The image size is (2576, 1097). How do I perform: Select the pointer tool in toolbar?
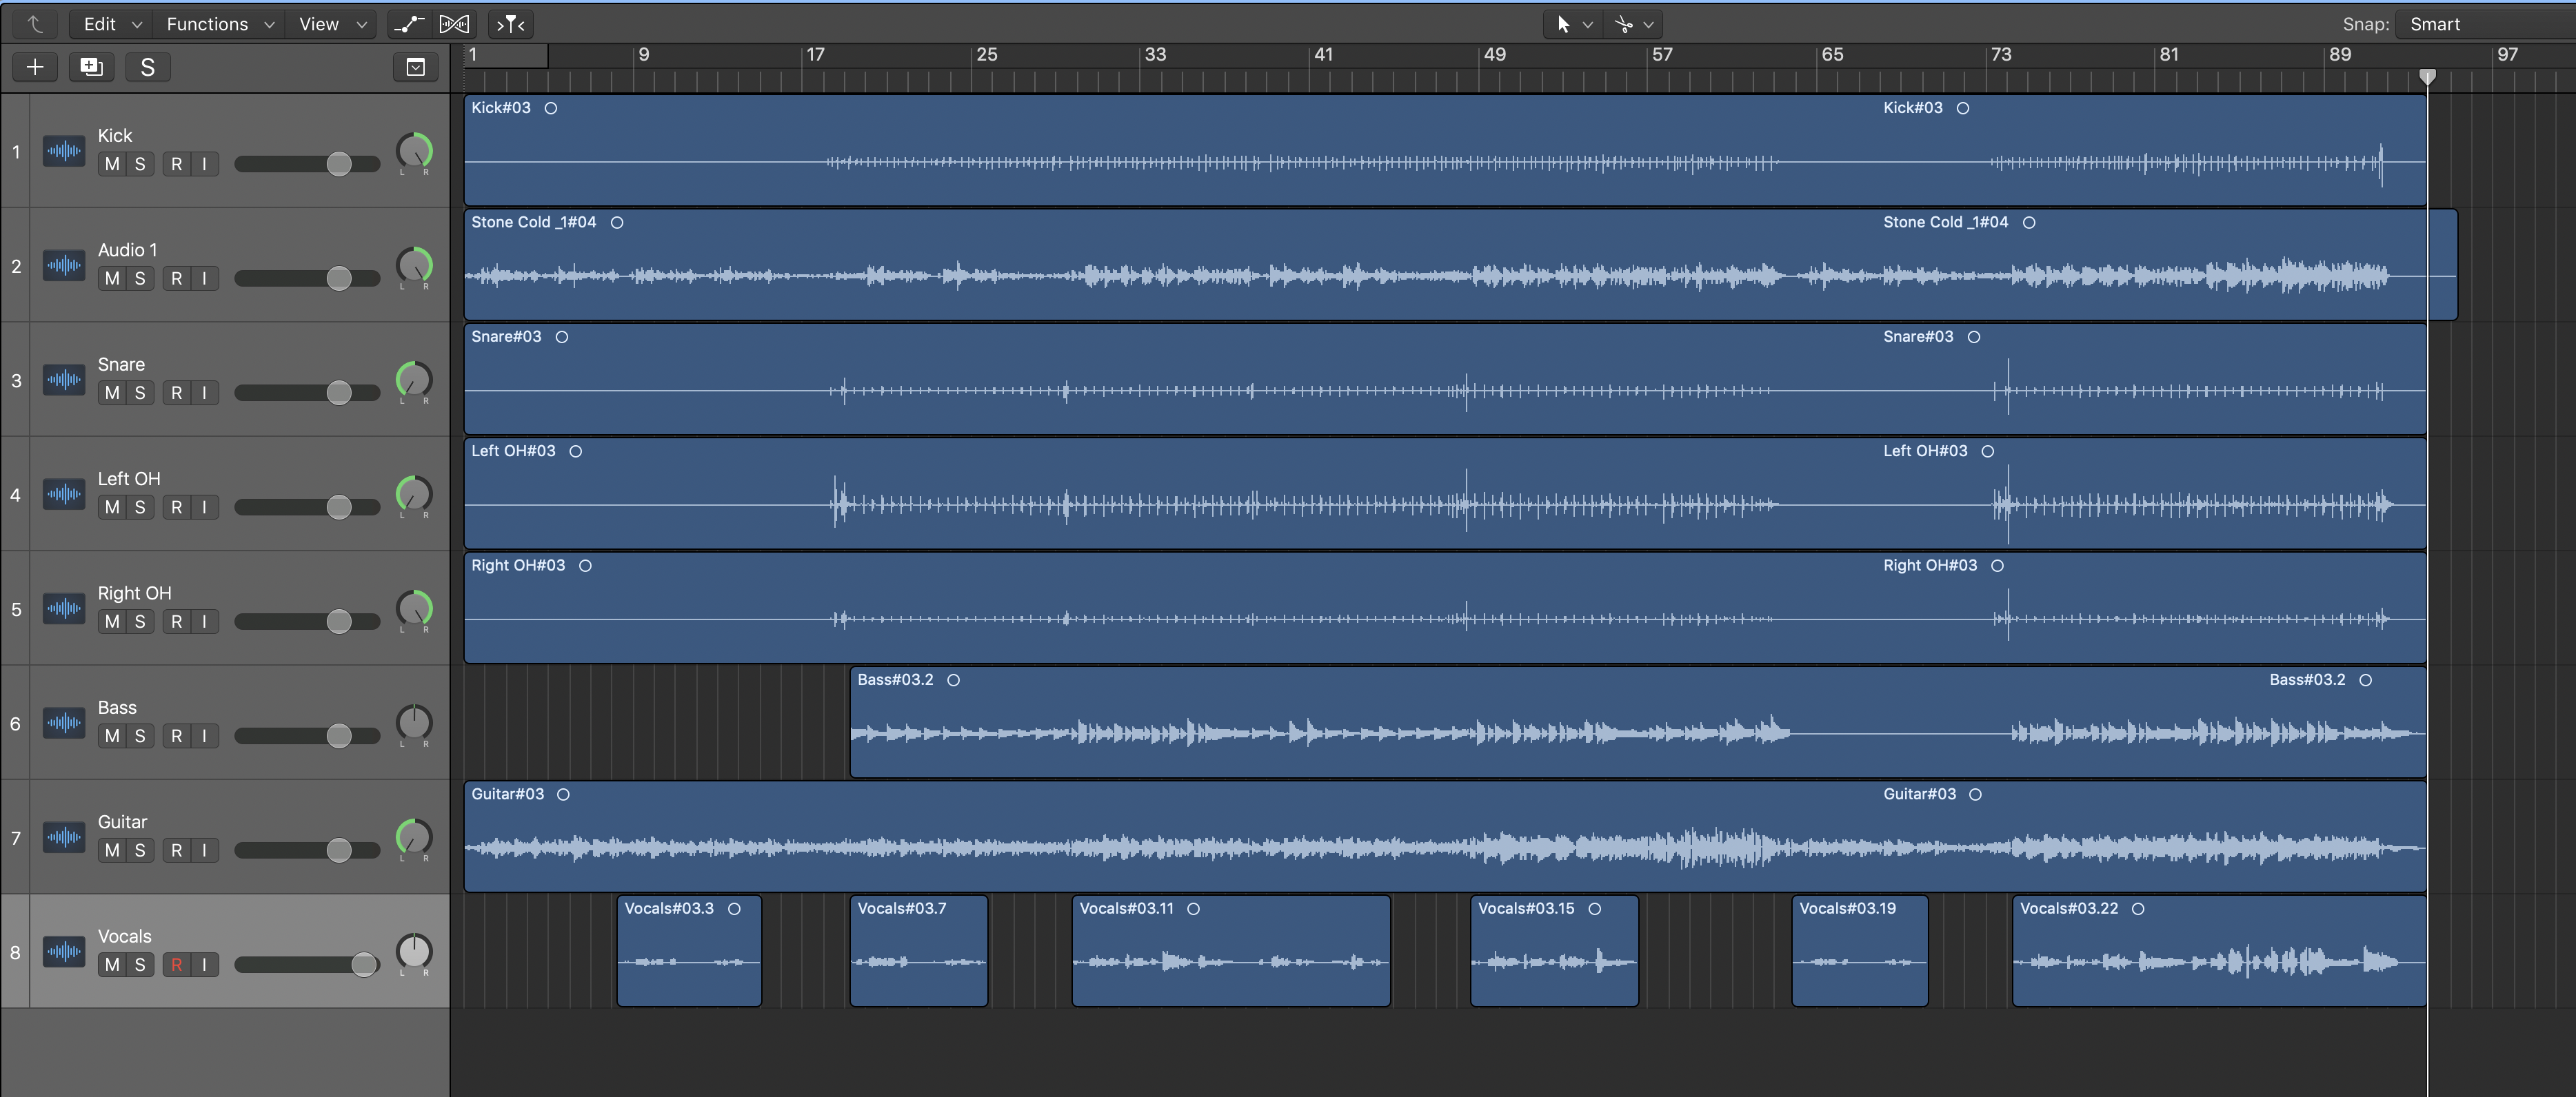tap(1563, 24)
